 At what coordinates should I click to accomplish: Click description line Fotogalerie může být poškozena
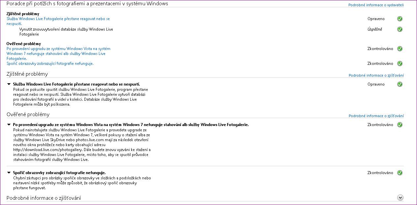[x=42, y=105]
